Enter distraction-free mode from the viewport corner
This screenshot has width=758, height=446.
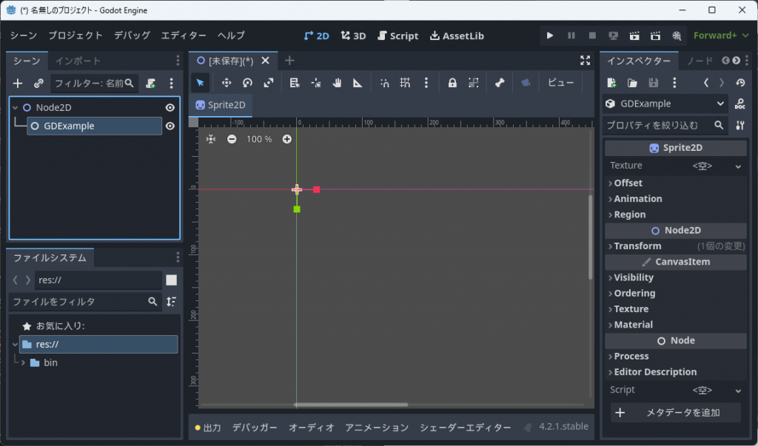click(585, 61)
